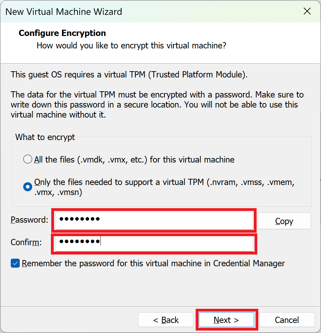Image resolution: width=321 pixels, height=333 pixels.
Task: Click the 'What to encrypt' group label
Action: pyautogui.click(x=45, y=137)
